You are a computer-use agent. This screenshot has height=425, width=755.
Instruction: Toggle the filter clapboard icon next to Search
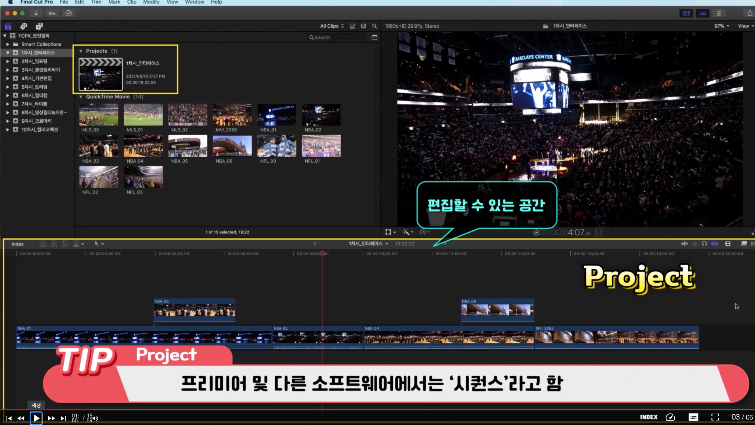374,37
